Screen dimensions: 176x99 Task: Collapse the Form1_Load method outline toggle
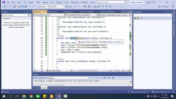pos(47,61)
